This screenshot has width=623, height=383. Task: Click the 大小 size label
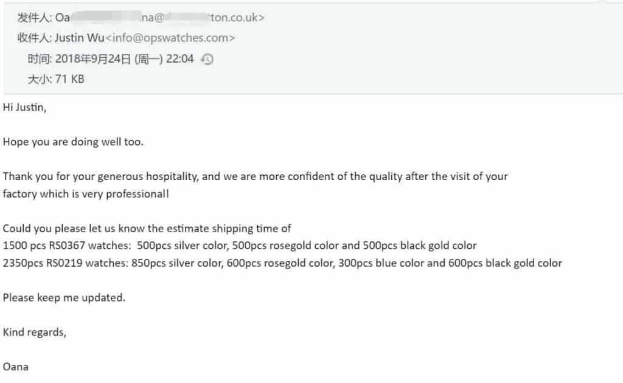(40, 79)
